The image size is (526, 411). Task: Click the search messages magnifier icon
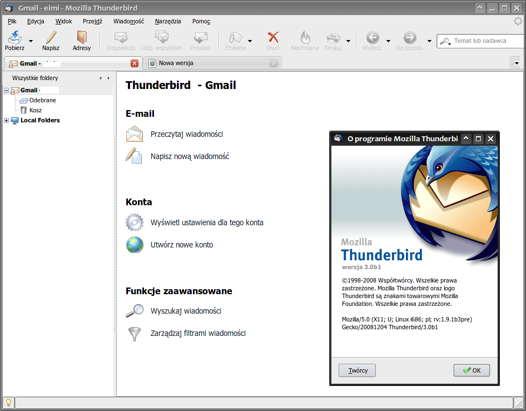135,311
